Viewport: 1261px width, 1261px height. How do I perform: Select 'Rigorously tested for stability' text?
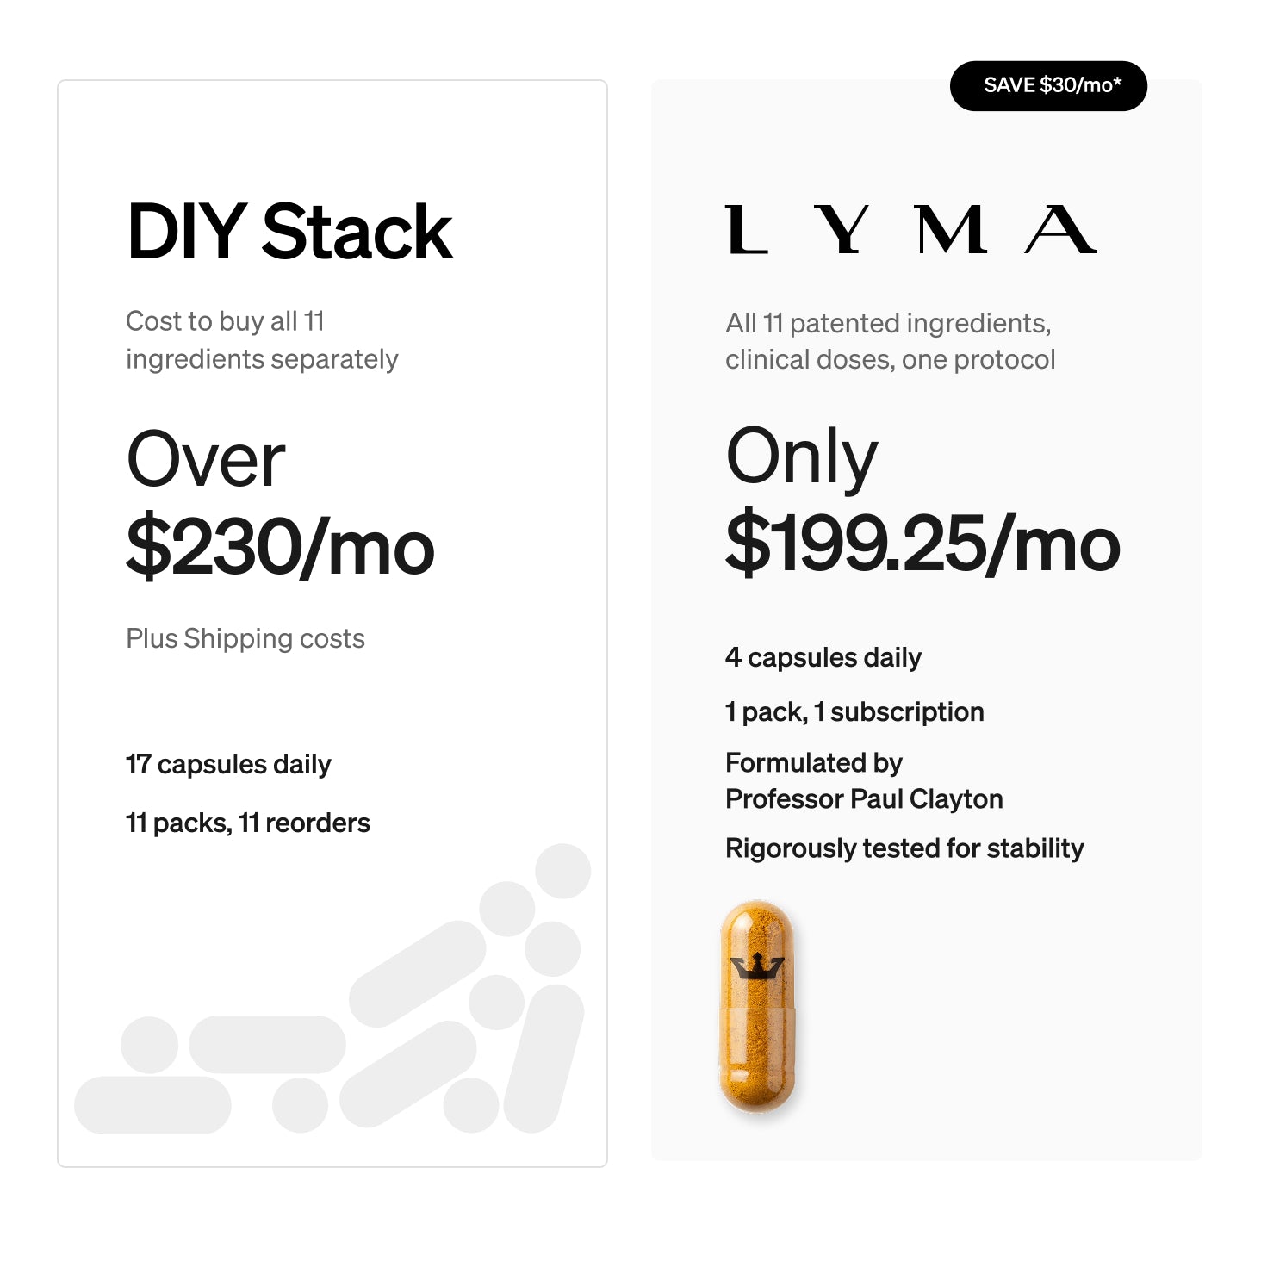(x=904, y=848)
